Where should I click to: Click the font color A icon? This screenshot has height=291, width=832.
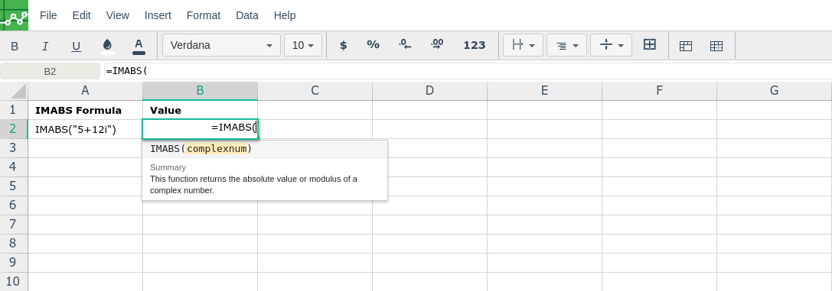click(x=139, y=46)
